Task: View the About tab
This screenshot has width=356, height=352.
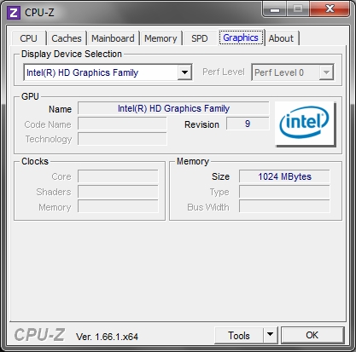Action: [281, 38]
